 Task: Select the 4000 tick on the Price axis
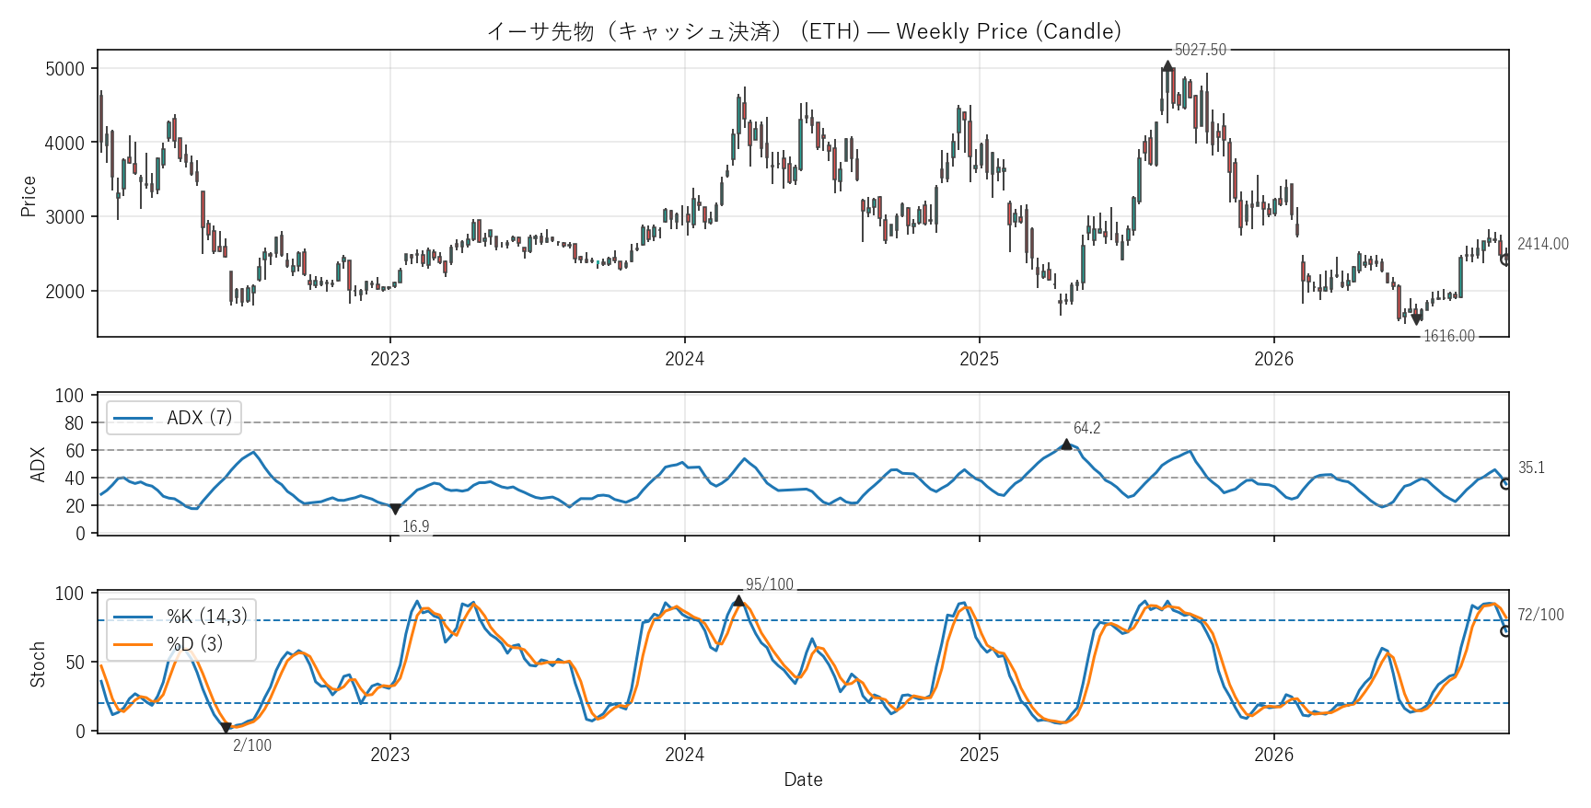click(x=65, y=143)
